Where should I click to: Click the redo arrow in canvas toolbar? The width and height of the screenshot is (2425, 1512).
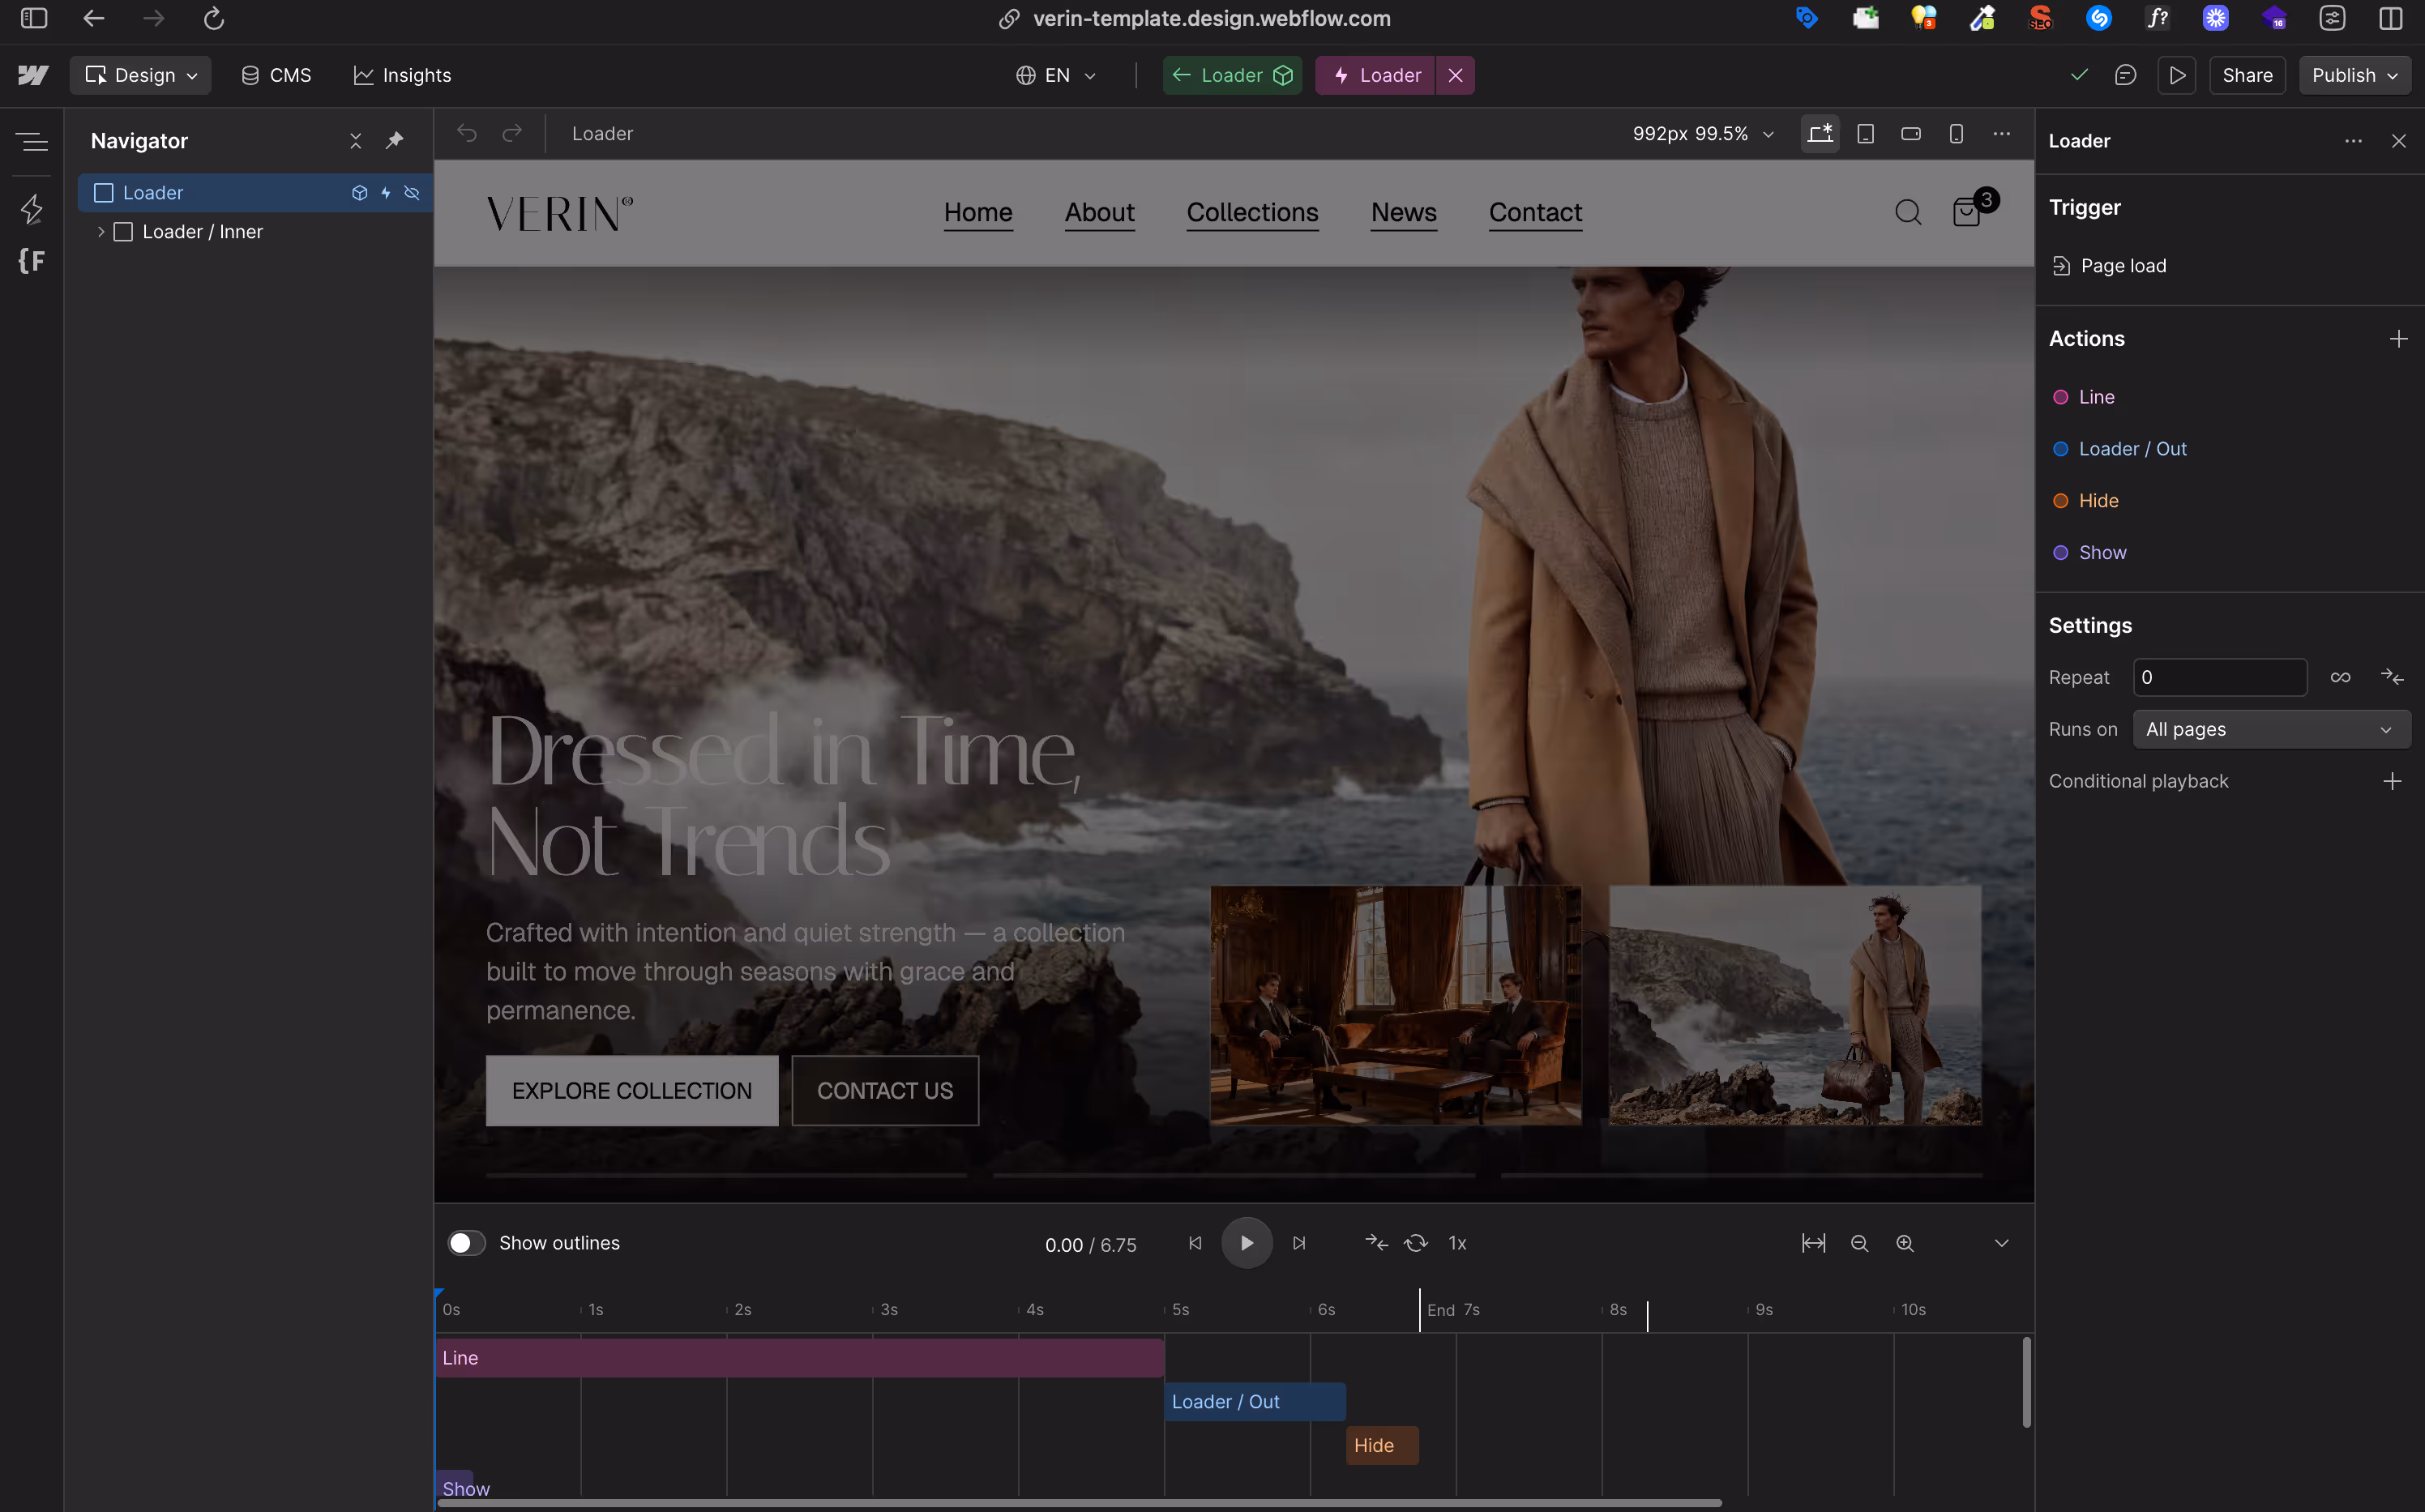(x=512, y=133)
